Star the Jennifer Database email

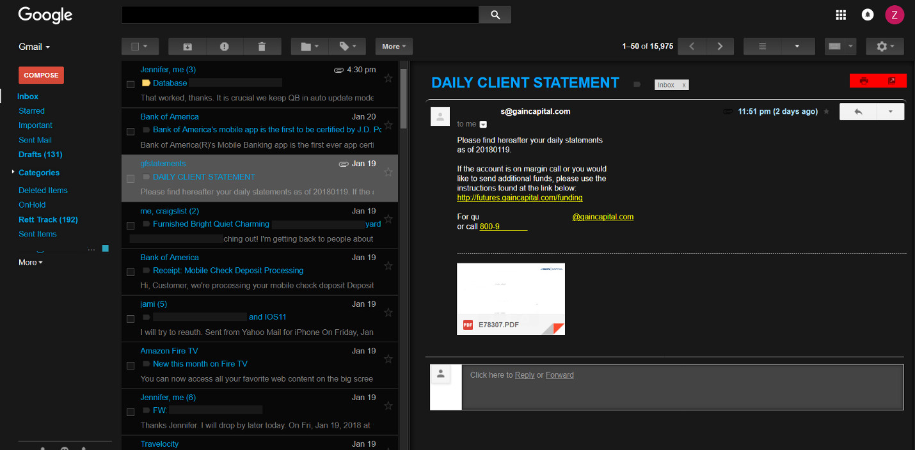[388, 78]
